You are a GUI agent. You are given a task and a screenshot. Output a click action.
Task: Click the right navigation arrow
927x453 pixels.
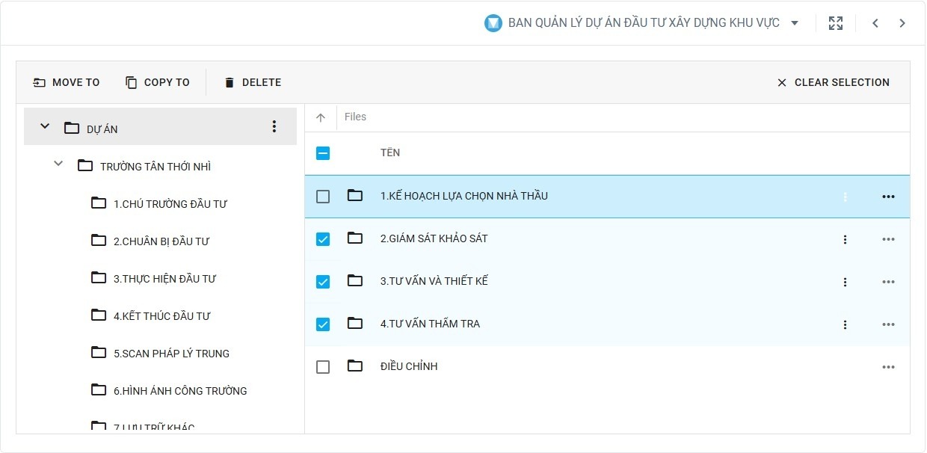pyautogui.click(x=902, y=22)
